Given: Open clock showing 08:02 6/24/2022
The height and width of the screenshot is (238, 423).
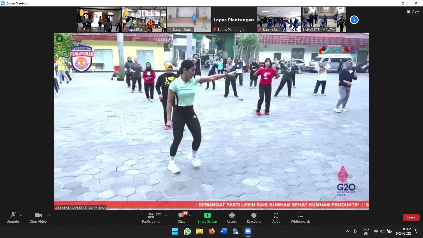Looking at the screenshot, I should [x=403, y=231].
